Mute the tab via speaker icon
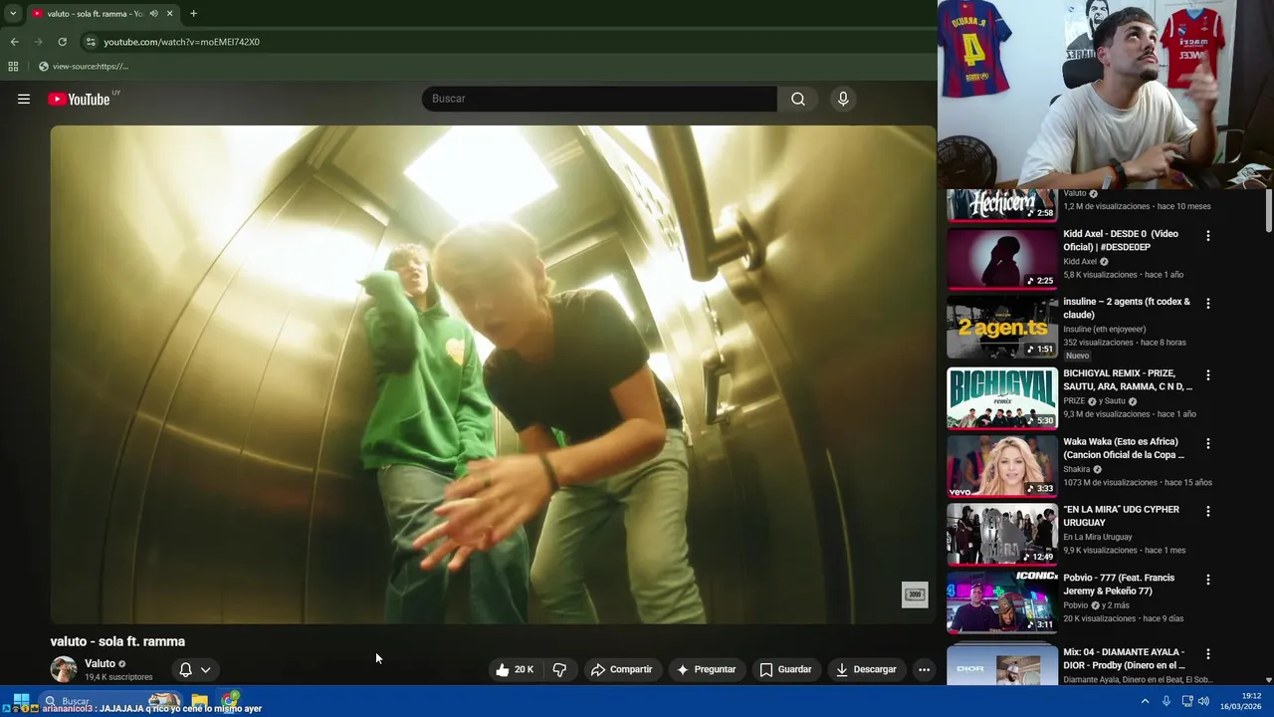Viewport: 1274px width, 717px height. coord(153,14)
